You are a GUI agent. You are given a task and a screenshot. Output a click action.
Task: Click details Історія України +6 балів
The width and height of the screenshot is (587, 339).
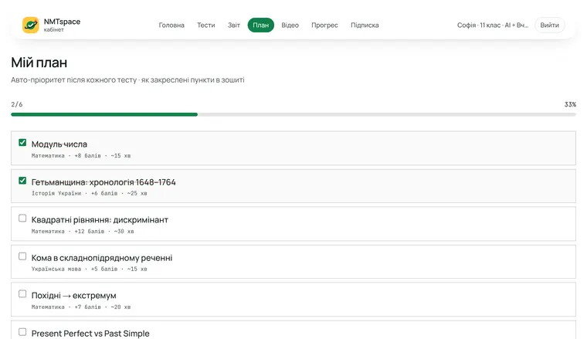click(x=89, y=194)
